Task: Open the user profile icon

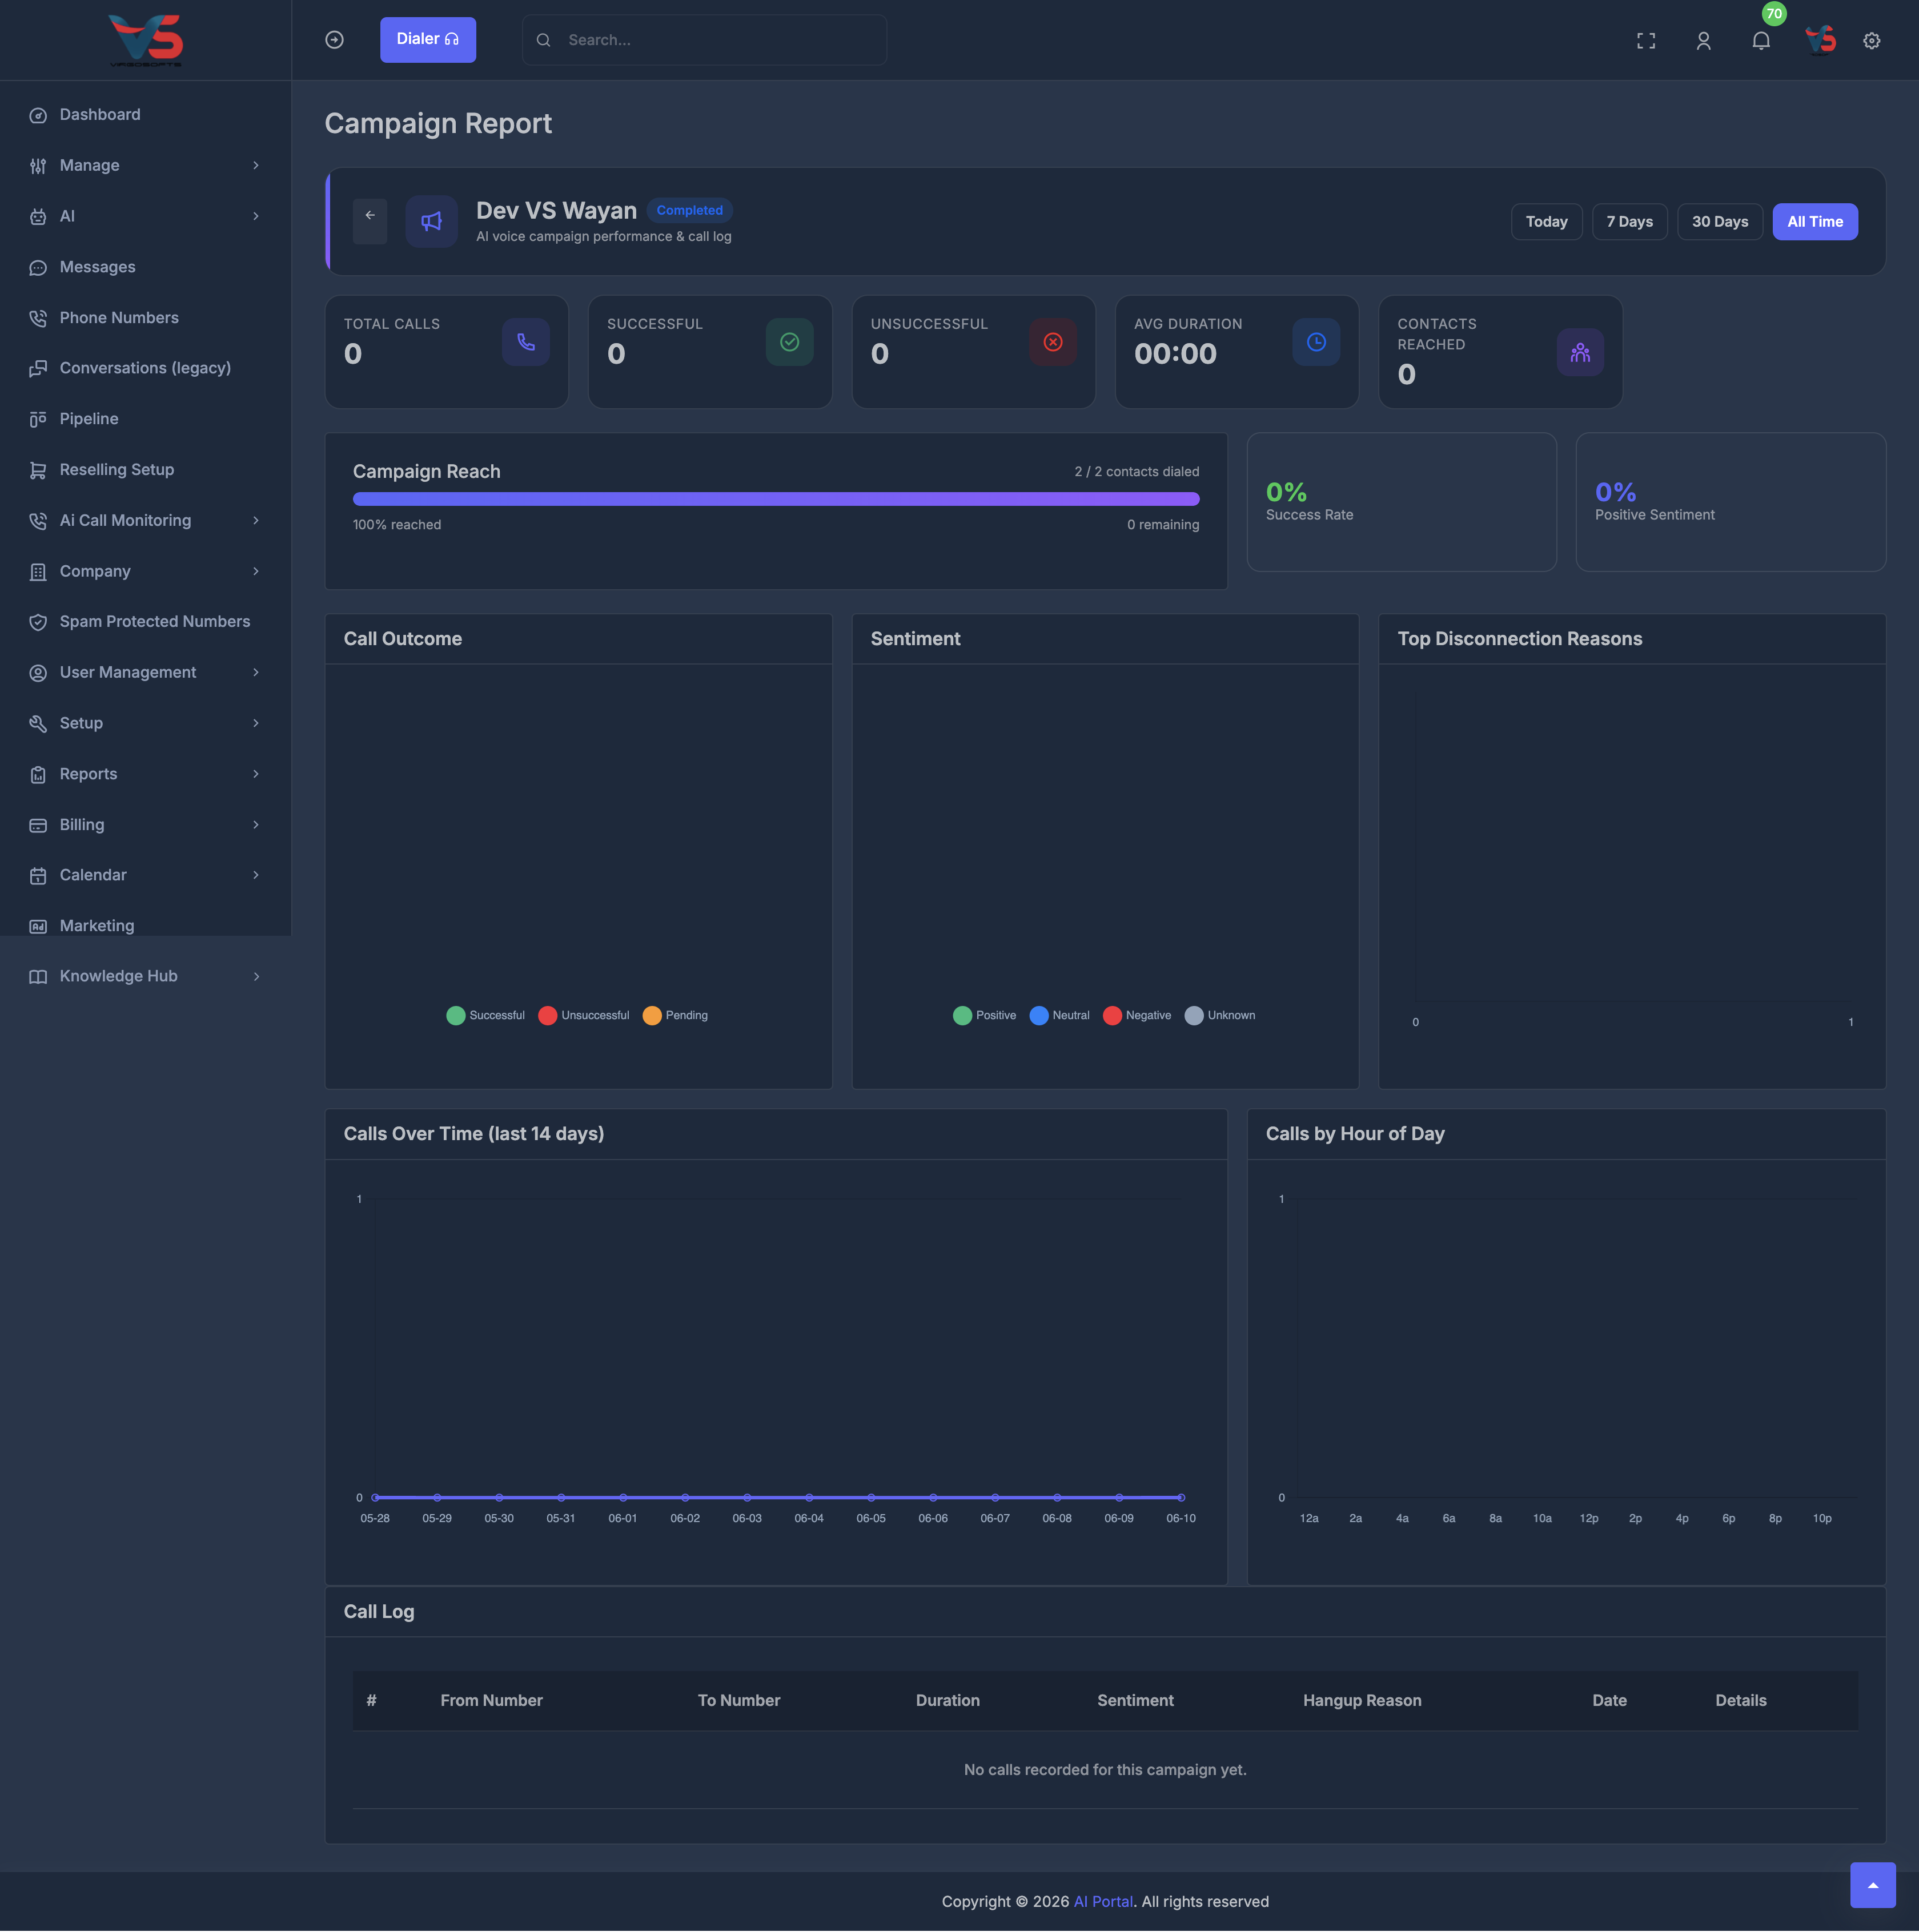Action: tap(1703, 41)
